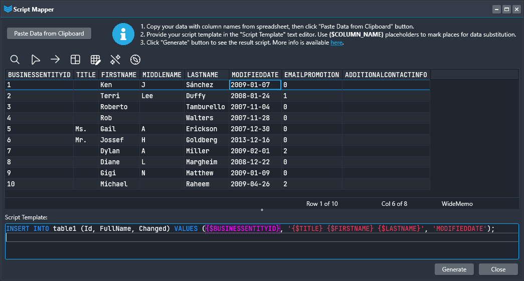This screenshot has height=281, width=524.
Task: Click the panel layout toolbar icon
Action: (x=75, y=60)
